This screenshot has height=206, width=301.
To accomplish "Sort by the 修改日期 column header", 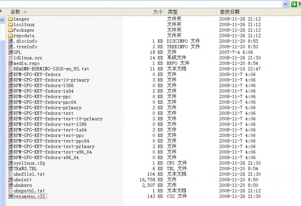I will pyautogui.click(x=243, y=12).
